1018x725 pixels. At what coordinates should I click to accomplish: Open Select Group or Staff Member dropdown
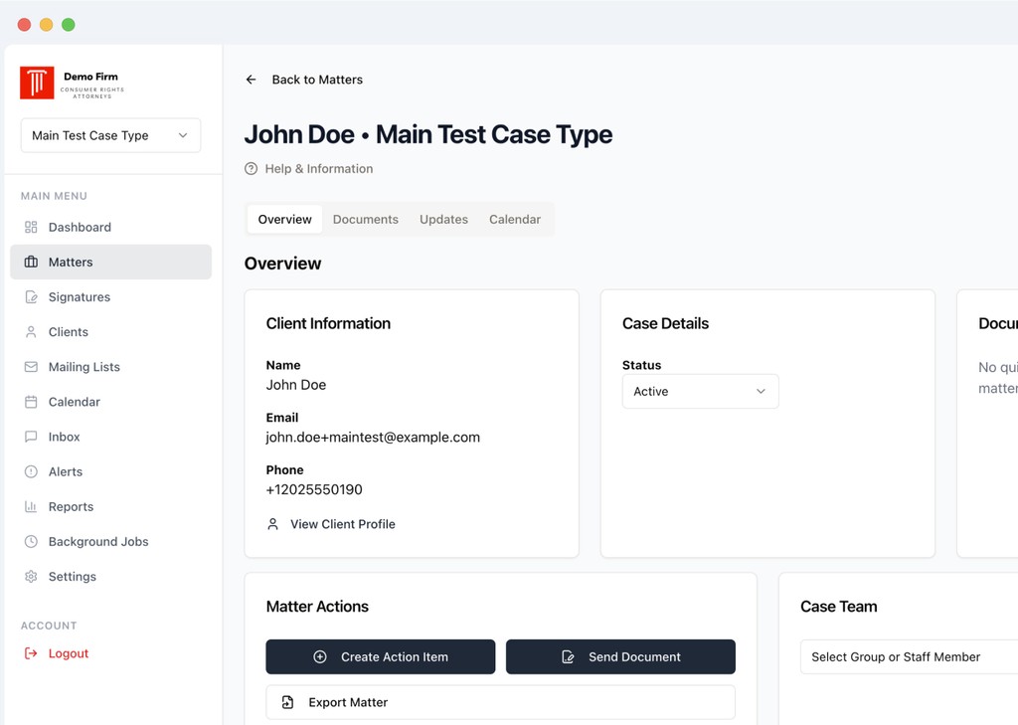909,656
